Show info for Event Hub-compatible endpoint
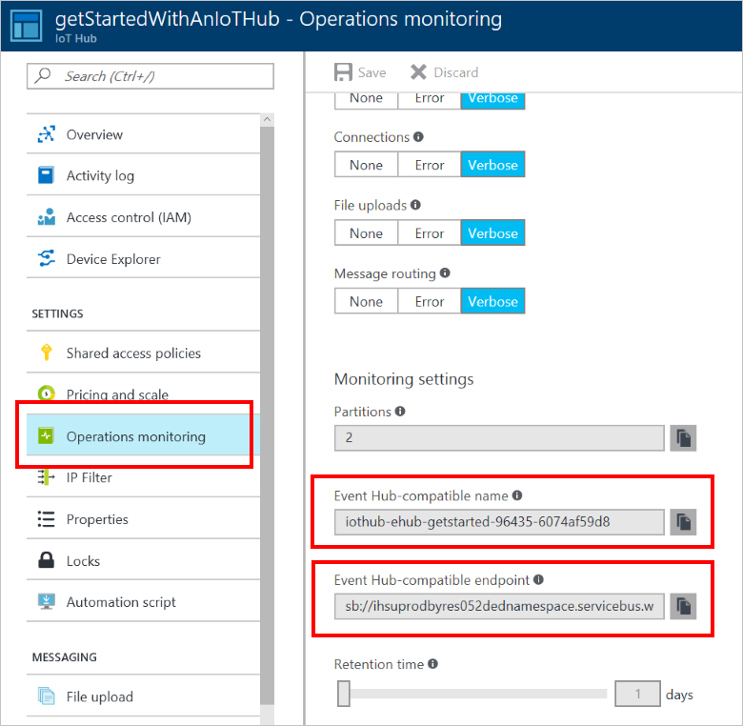The height and width of the screenshot is (726, 743). point(539,579)
